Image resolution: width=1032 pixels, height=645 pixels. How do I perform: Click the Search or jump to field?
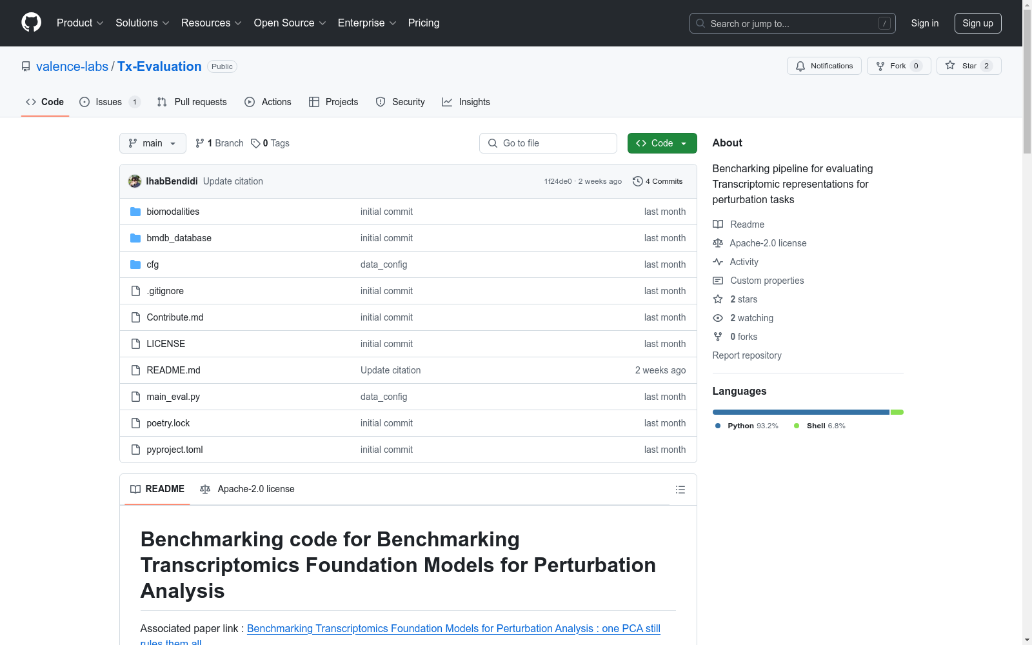click(793, 23)
